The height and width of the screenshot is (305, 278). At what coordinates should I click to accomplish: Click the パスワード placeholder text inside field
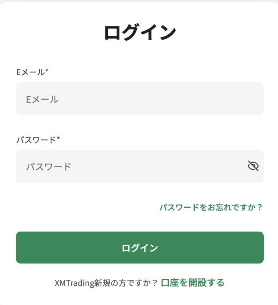pos(48,167)
